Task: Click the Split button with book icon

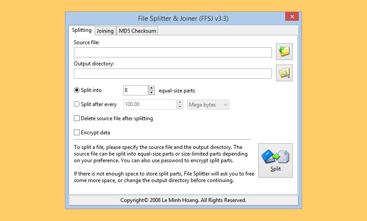Action: 275,160
